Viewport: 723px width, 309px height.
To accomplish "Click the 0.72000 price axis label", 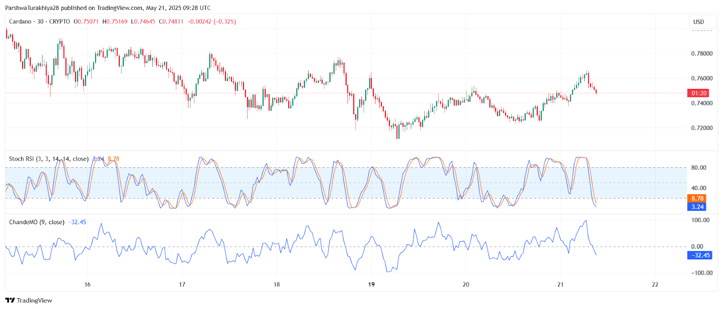I will point(702,128).
